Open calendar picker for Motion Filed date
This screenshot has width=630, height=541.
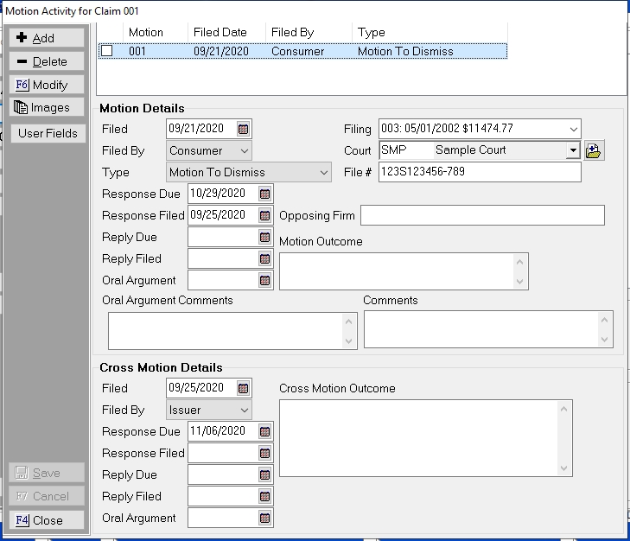click(244, 129)
